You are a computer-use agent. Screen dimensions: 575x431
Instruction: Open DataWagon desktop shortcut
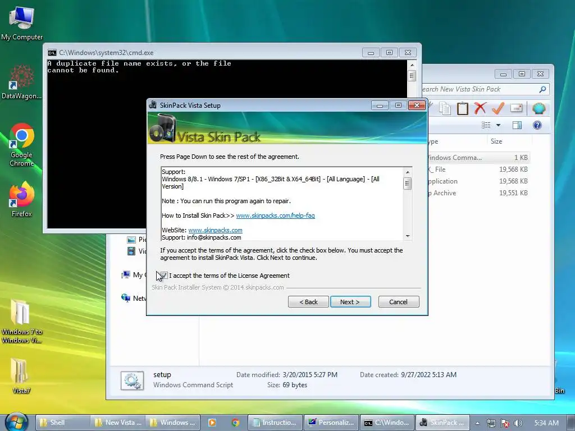pyautogui.click(x=21, y=82)
